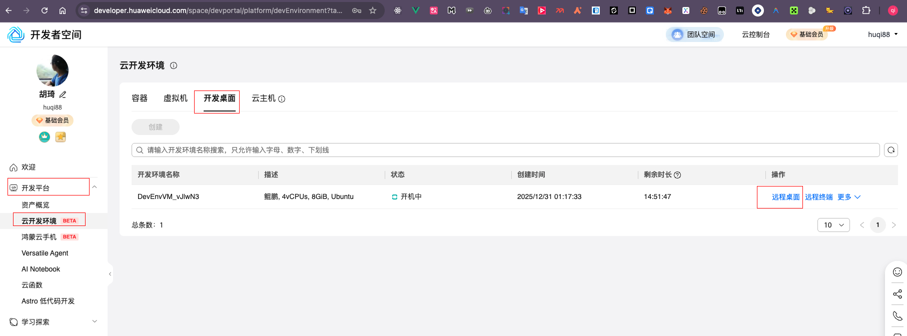Image resolution: width=907 pixels, height=336 pixels.
Task: Click the 鲲鹏, 4vCPUs, 8GiB, Ubuntu description
Action: (309, 196)
